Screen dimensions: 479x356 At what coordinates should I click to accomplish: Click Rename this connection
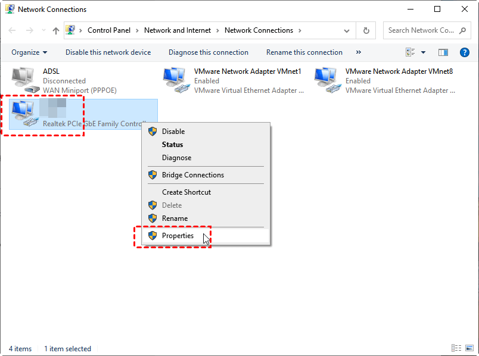tap(304, 52)
